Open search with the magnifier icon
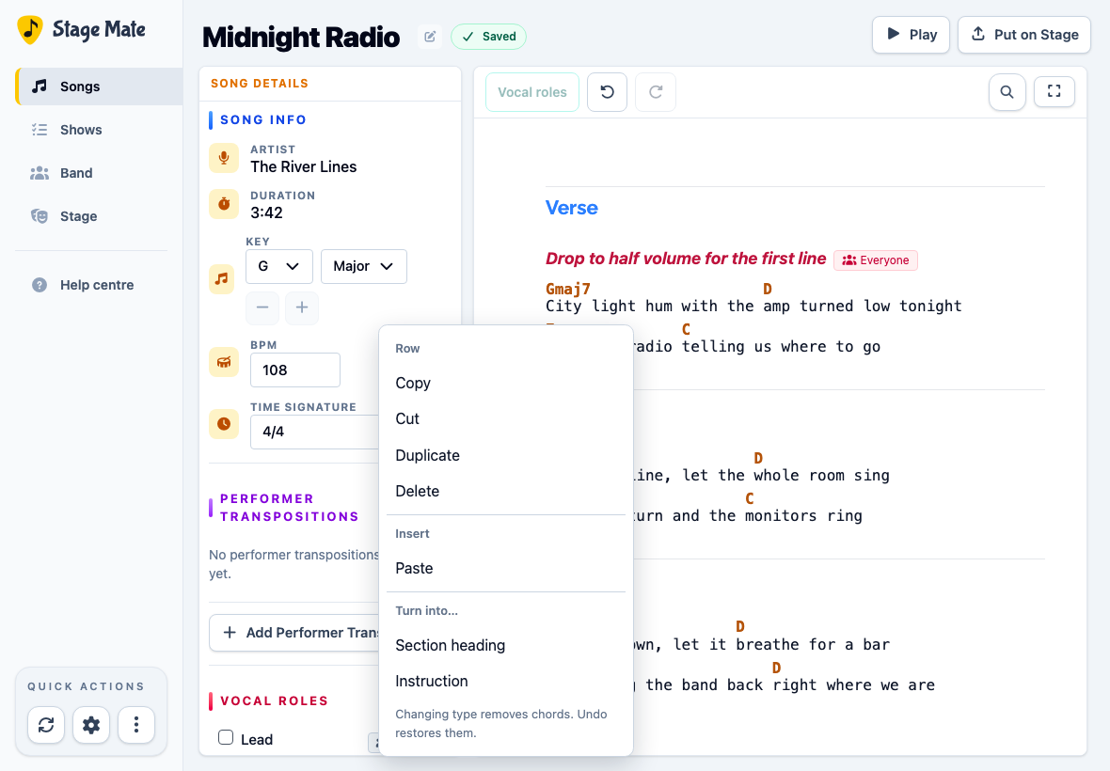 [x=1007, y=92]
